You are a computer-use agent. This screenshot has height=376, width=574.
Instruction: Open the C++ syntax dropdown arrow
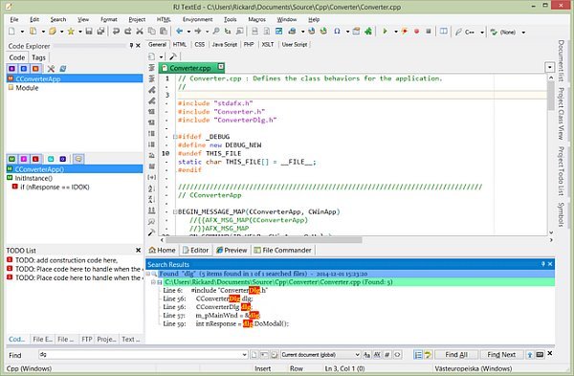tap(482, 33)
